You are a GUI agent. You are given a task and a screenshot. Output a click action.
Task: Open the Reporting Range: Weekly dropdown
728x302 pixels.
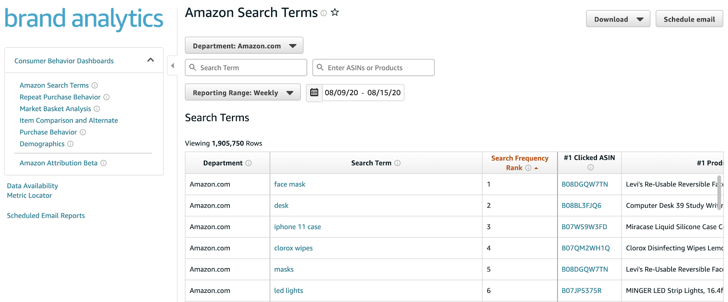point(243,92)
